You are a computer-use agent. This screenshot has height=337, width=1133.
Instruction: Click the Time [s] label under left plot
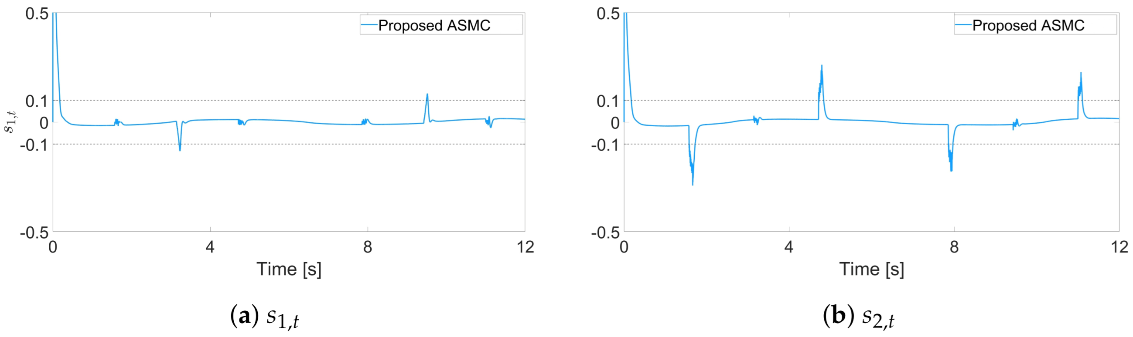pyautogui.click(x=289, y=269)
